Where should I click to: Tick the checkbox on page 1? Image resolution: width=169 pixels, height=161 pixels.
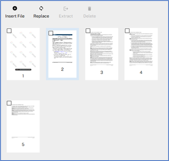click(x=9, y=31)
